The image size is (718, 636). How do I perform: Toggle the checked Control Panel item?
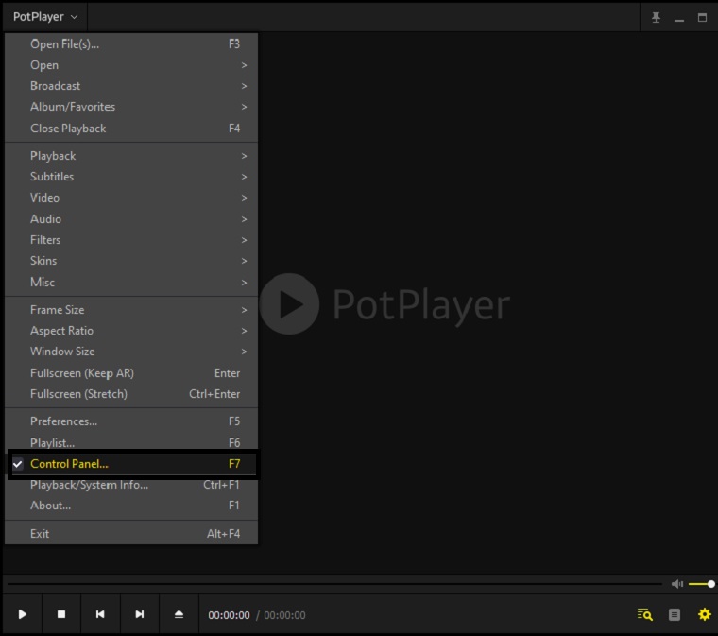click(x=132, y=464)
